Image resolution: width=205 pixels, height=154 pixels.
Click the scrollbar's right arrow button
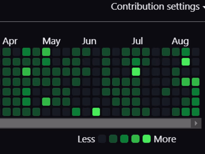pos(196,123)
